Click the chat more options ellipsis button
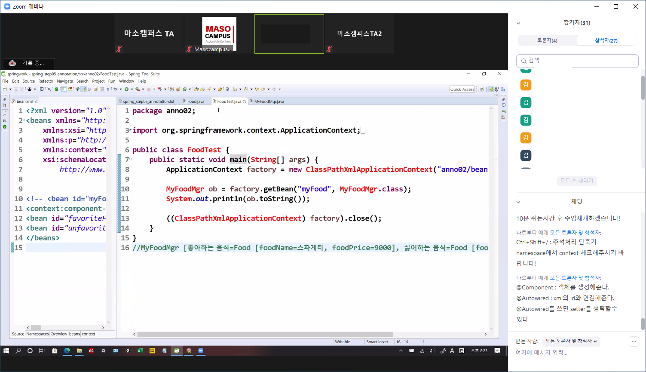The image size is (646, 372). pos(634,341)
